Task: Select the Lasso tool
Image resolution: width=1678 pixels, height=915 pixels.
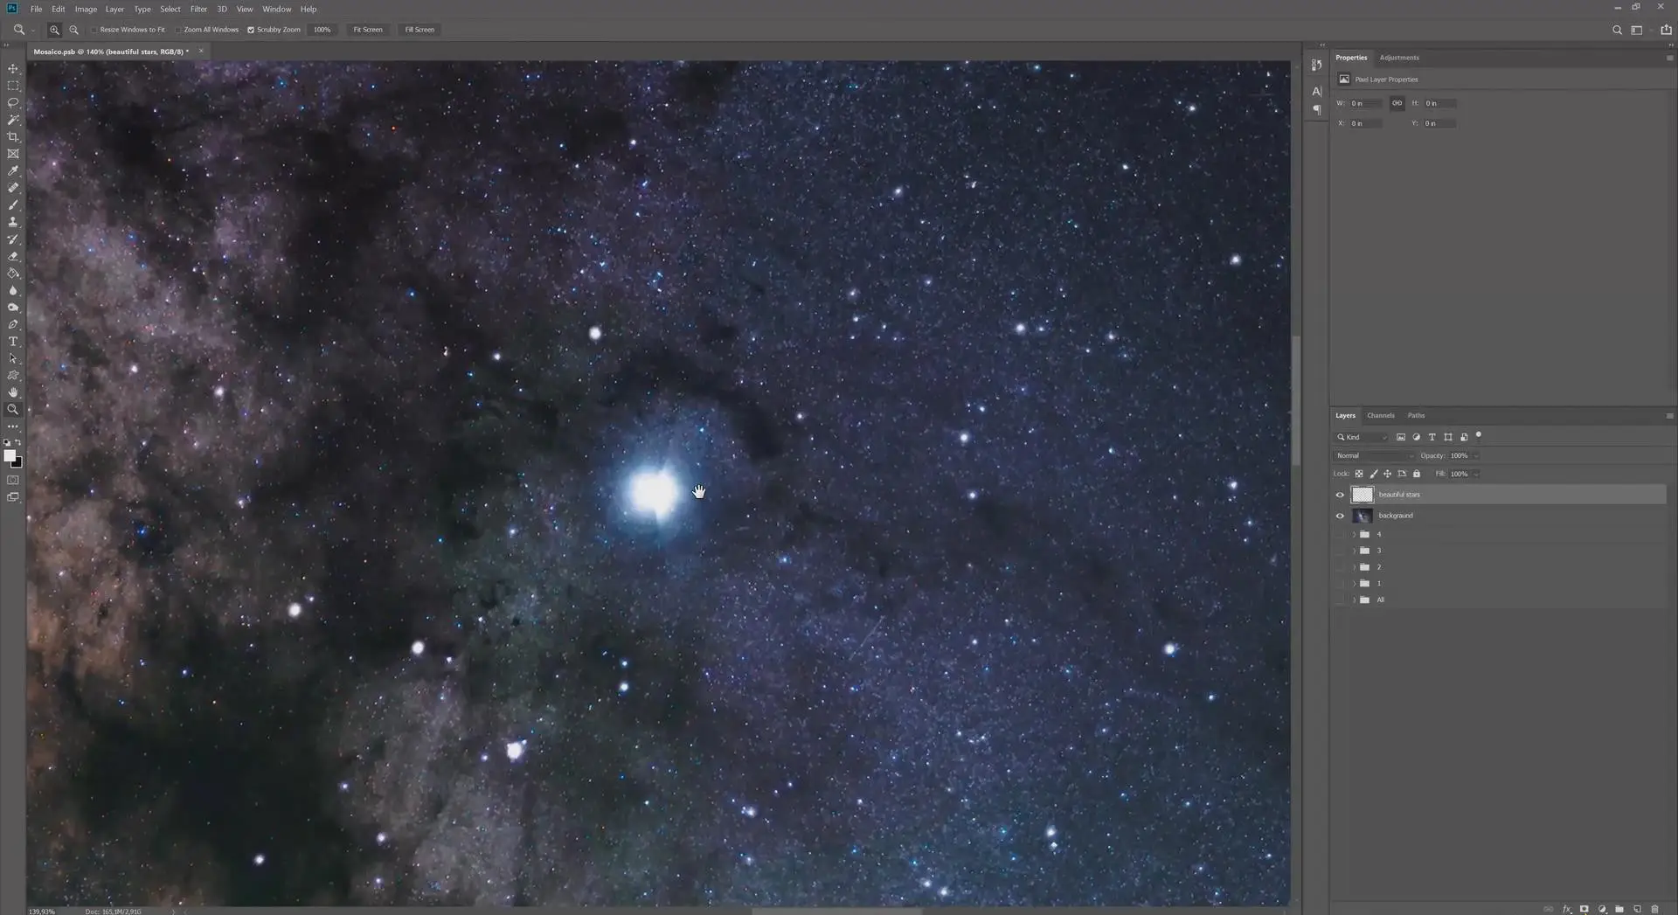Action: (13, 102)
